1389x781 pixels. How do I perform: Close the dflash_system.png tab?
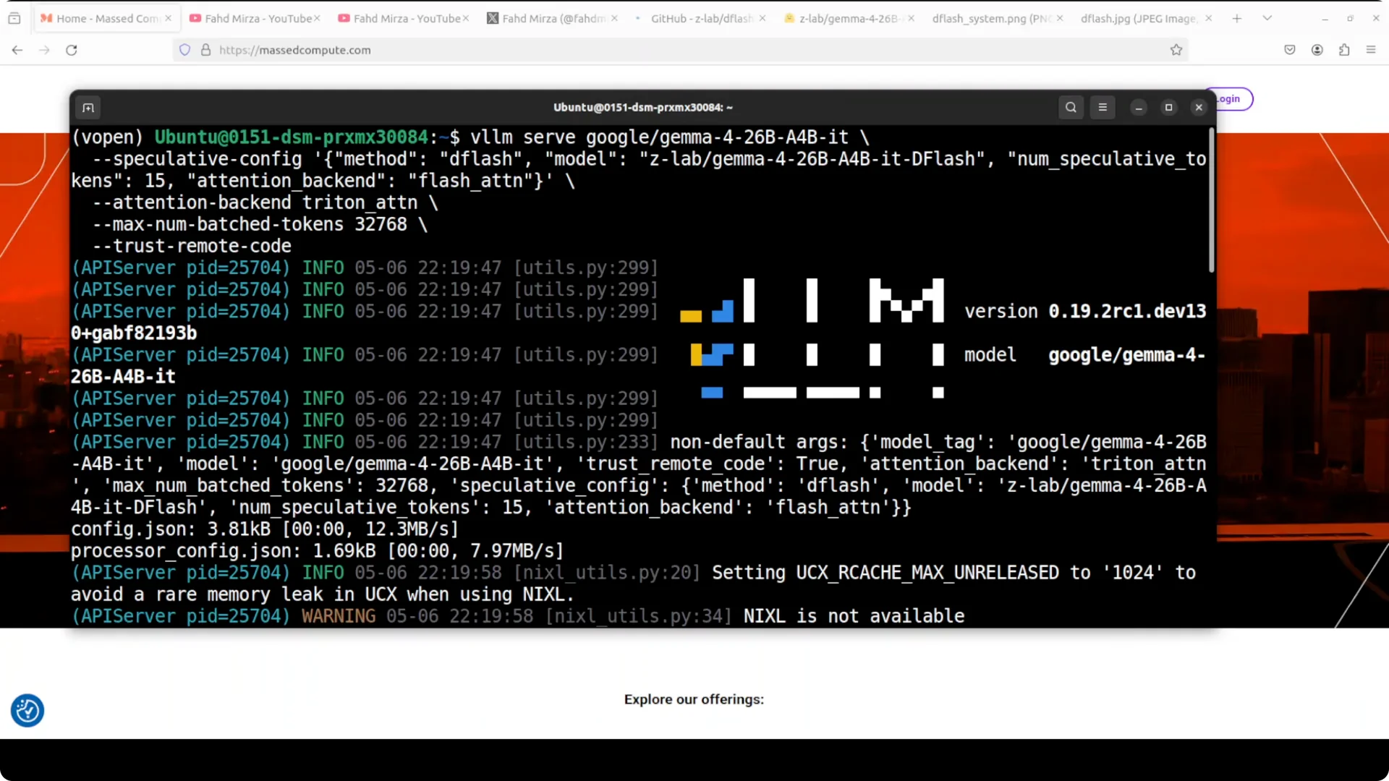pyautogui.click(x=1060, y=18)
